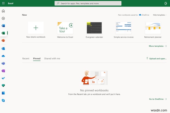The width and height of the screenshot is (170, 113).
Task: Open OneNote from the sidebar
Action: tap(3, 71)
